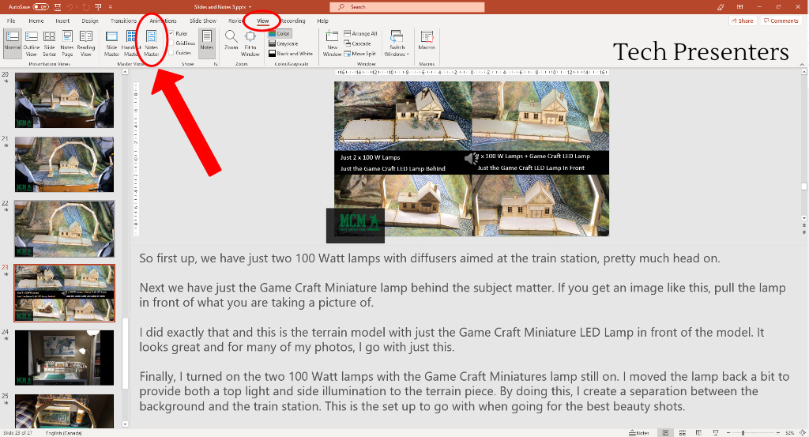This screenshot has width=809, height=437.
Task: Open Outline View
Action: pos(32,43)
